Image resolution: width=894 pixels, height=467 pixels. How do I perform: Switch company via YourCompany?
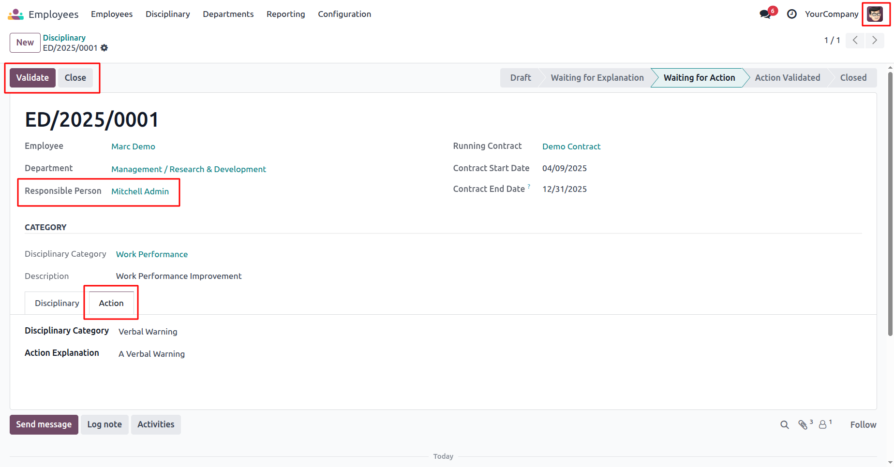(831, 14)
